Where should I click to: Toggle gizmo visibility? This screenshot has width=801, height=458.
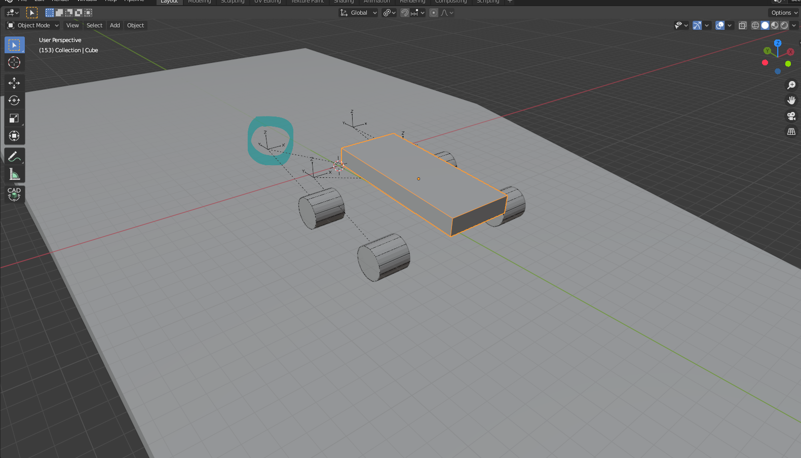pos(697,25)
